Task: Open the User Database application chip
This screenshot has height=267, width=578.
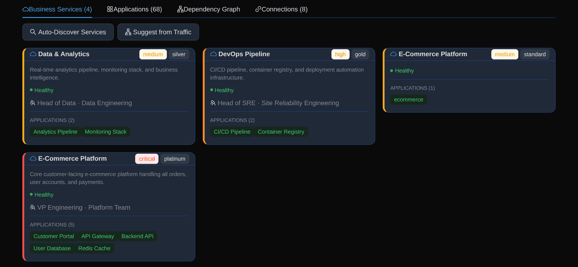Action: pos(52,249)
